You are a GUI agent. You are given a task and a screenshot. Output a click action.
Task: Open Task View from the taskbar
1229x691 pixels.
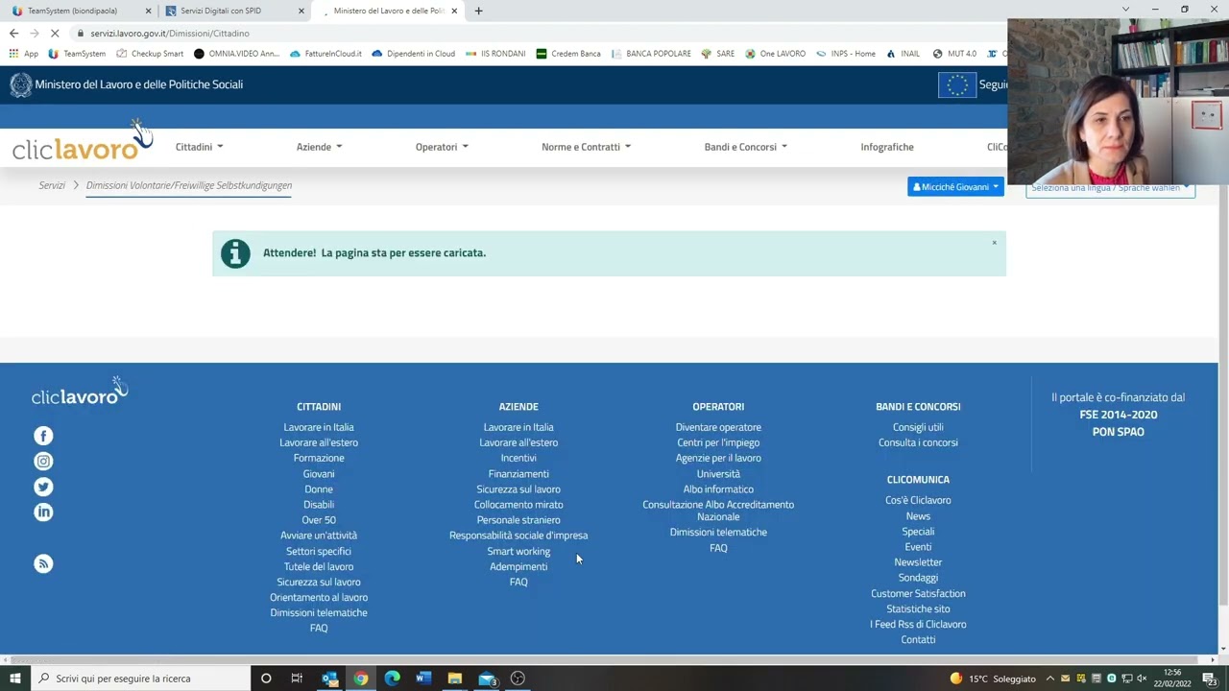(x=297, y=679)
